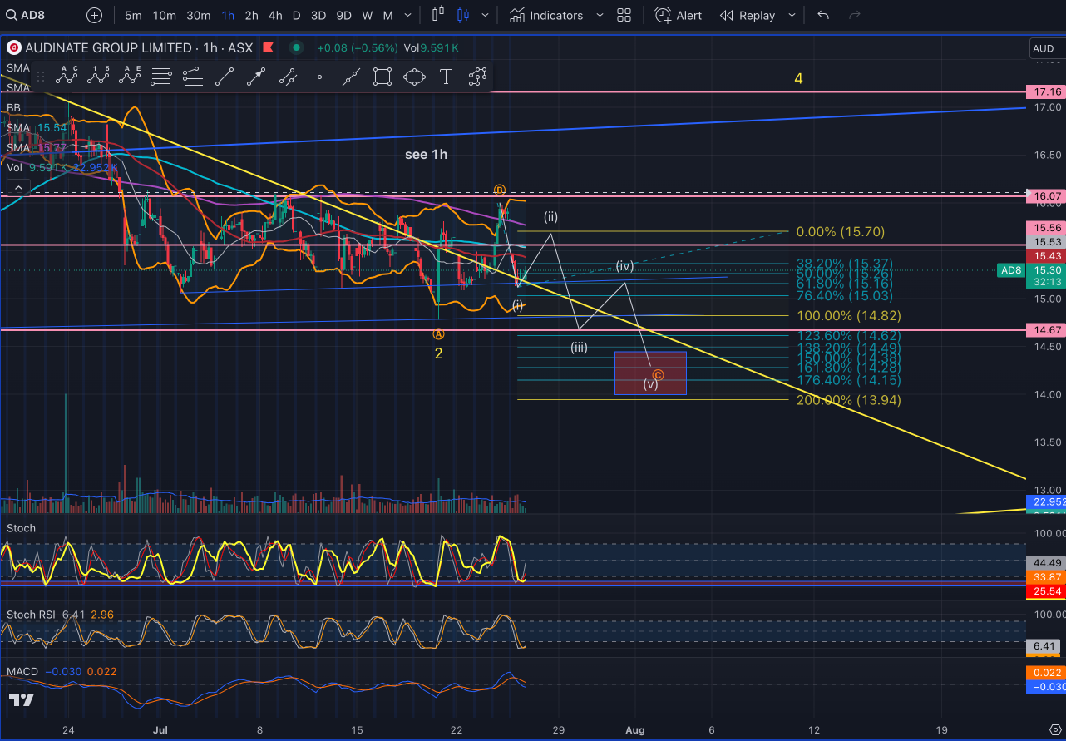This screenshot has width=1066, height=741.
Task: Select the ellipse drawing tool
Action: 414,77
